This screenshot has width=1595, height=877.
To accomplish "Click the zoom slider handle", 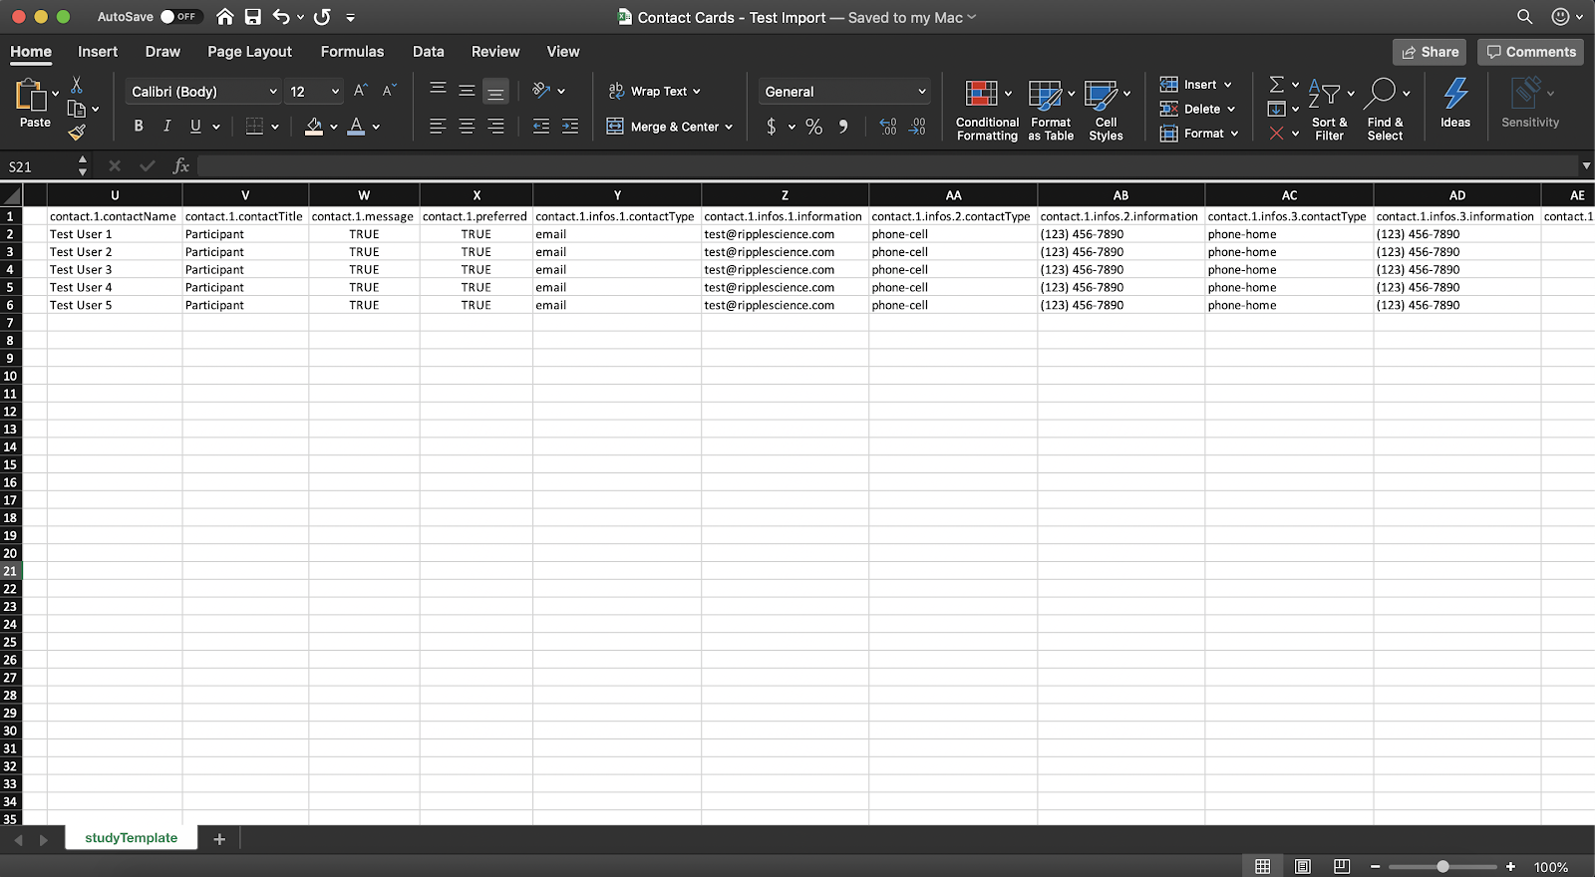I will coord(1442,867).
